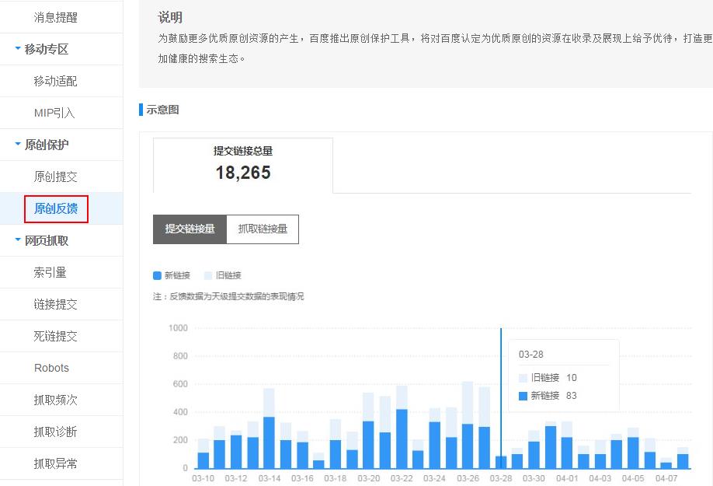This screenshot has height=486, width=713.
Task: Click the tooltip 新链接 83 entry
Action: [x=548, y=396]
